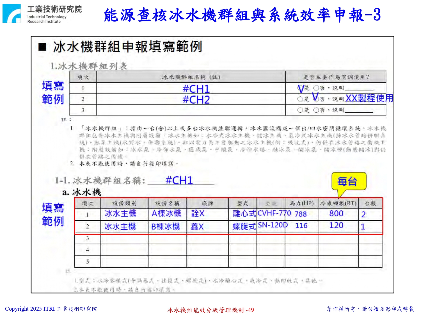Click the 工業技術研究院 institute name
Viewport: 421px width, 316px height.
[x=54, y=9]
